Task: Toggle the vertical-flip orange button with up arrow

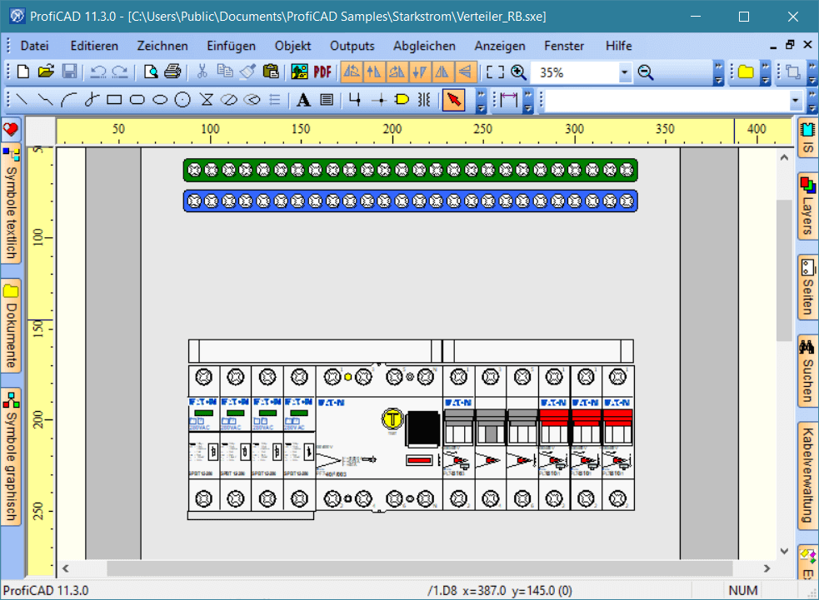Action: (374, 72)
